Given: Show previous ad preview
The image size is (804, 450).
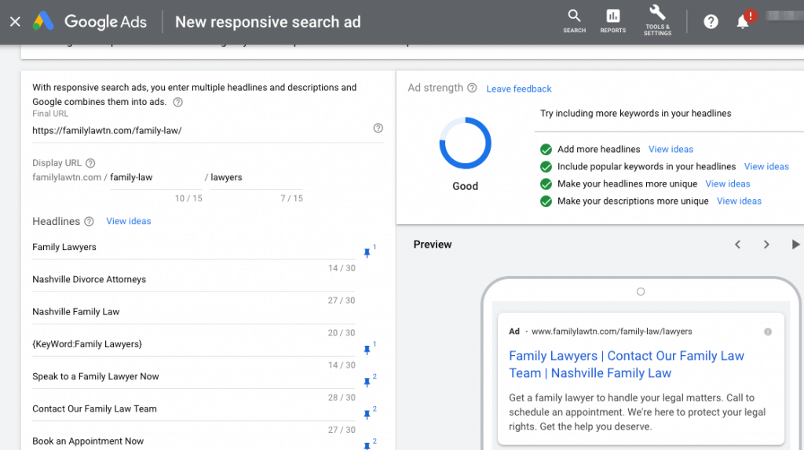Looking at the screenshot, I should (x=737, y=245).
